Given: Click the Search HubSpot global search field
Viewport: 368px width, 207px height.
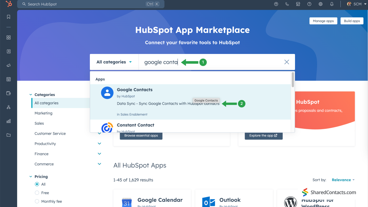Looking at the screenshot, I should [91, 4].
